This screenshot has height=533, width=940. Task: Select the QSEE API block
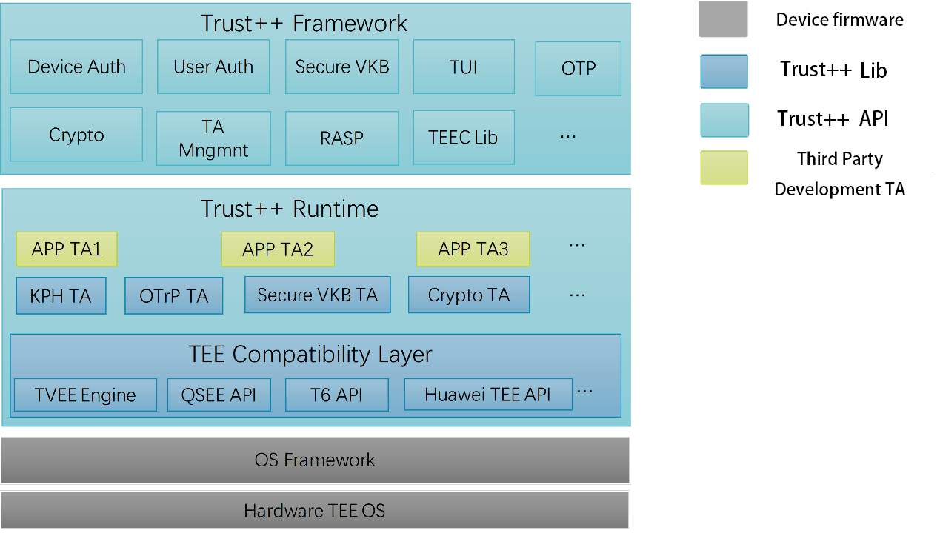[219, 395]
